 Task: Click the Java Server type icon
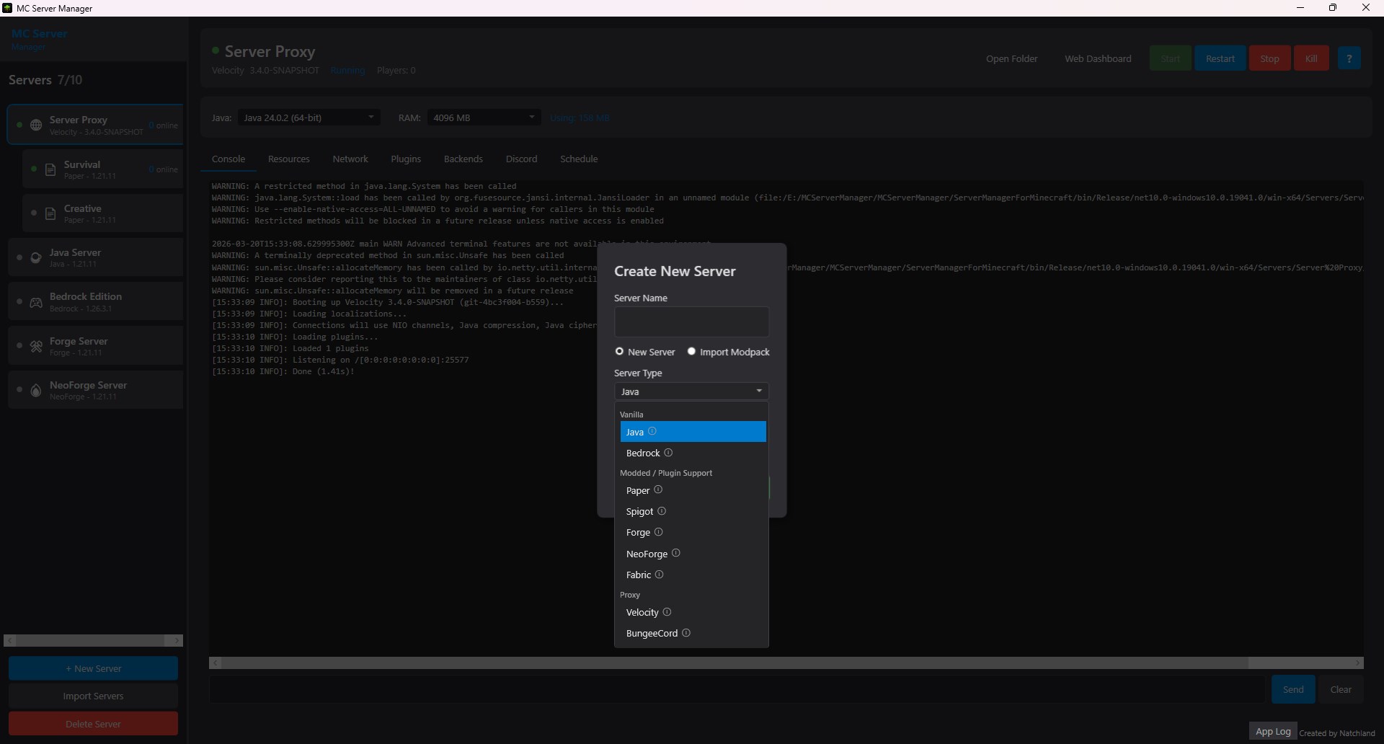36,258
